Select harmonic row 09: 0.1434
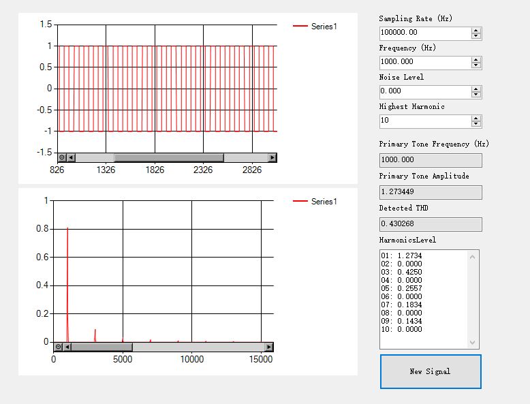Image resolution: width=530 pixels, height=404 pixels. [401, 321]
